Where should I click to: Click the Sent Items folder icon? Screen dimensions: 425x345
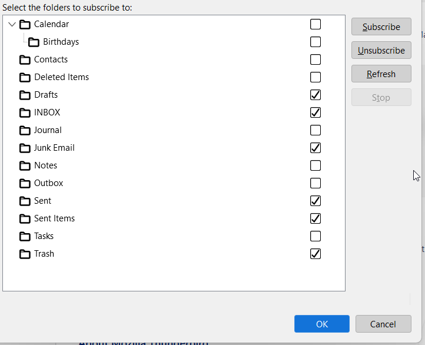(25, 218)
